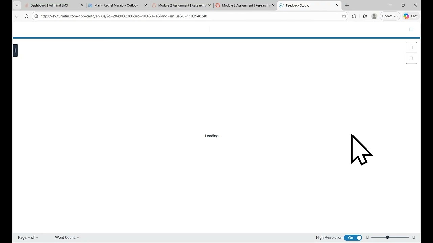Image resolution: width=433 pixels, height=243 pixels.
Task: Expand the left side panel handle
Action: coord(15,50)
